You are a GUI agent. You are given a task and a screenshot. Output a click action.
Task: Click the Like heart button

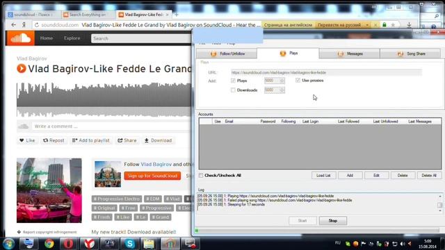pos(27,140)
